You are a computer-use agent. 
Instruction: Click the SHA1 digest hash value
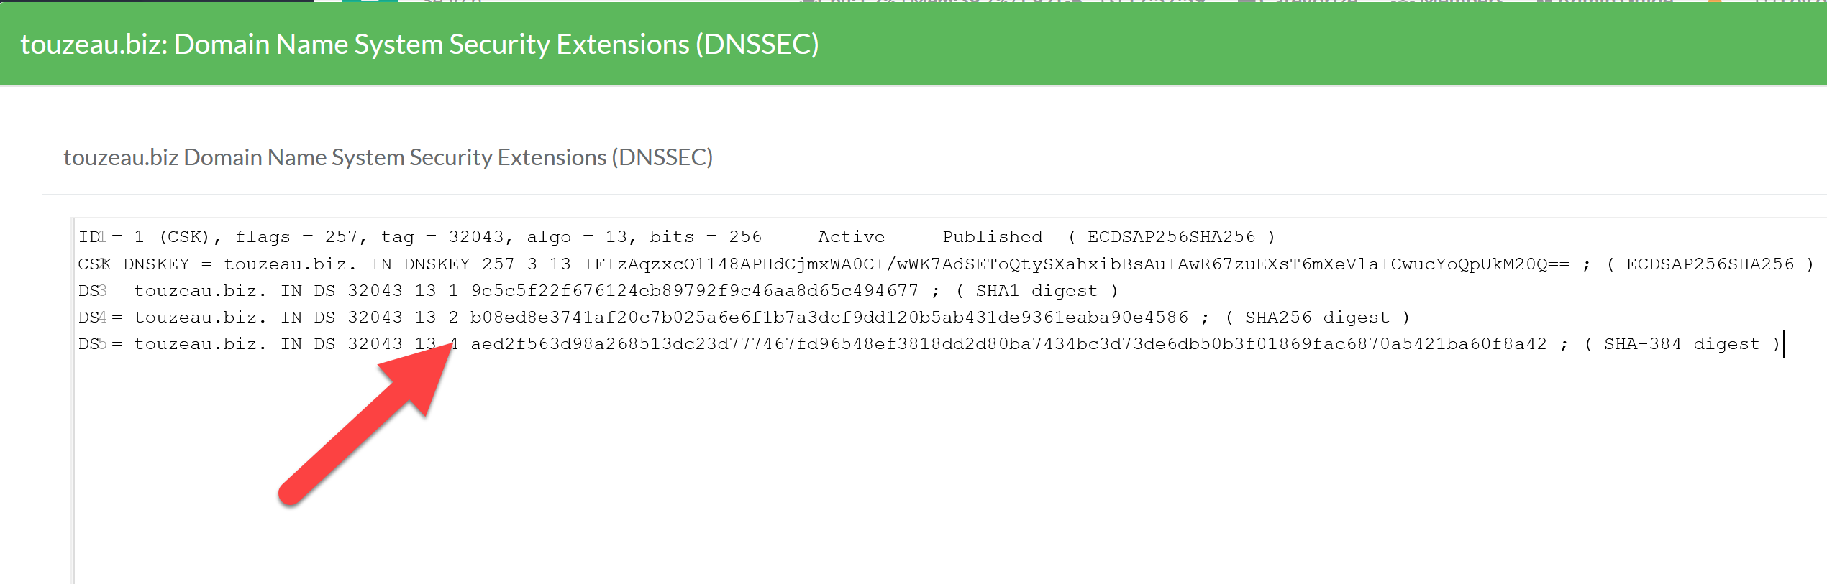click(x=694, y=291)
